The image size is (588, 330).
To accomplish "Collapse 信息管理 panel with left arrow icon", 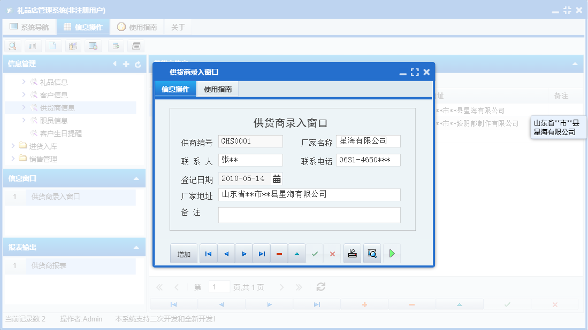I will [x=114, y=64].
